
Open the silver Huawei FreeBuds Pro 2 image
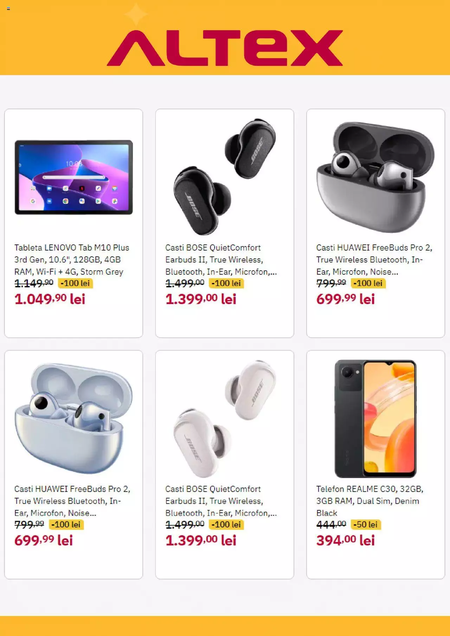375,177
